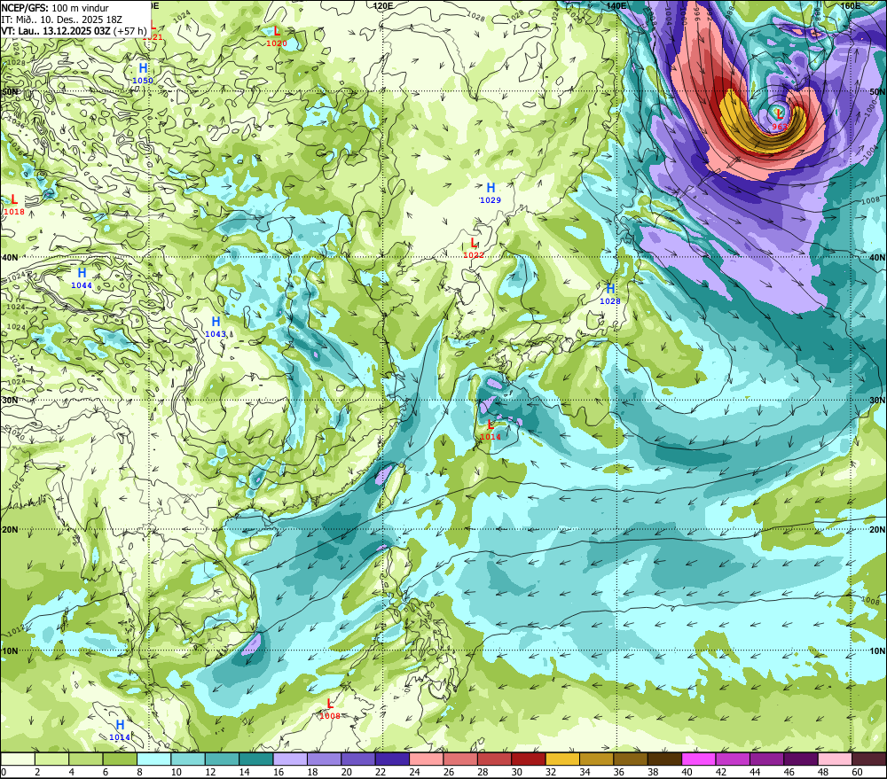Click the legend value label 20
Image resolution: width=887 pixels, height=779 pixels.
pyautogui.click(x=346, y=772)
